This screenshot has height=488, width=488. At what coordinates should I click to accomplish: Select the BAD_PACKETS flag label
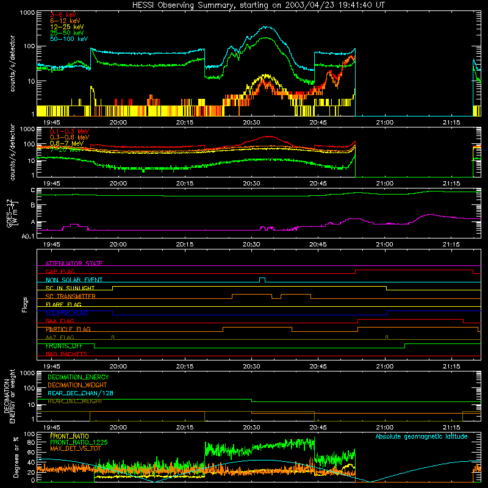(66, 354)
